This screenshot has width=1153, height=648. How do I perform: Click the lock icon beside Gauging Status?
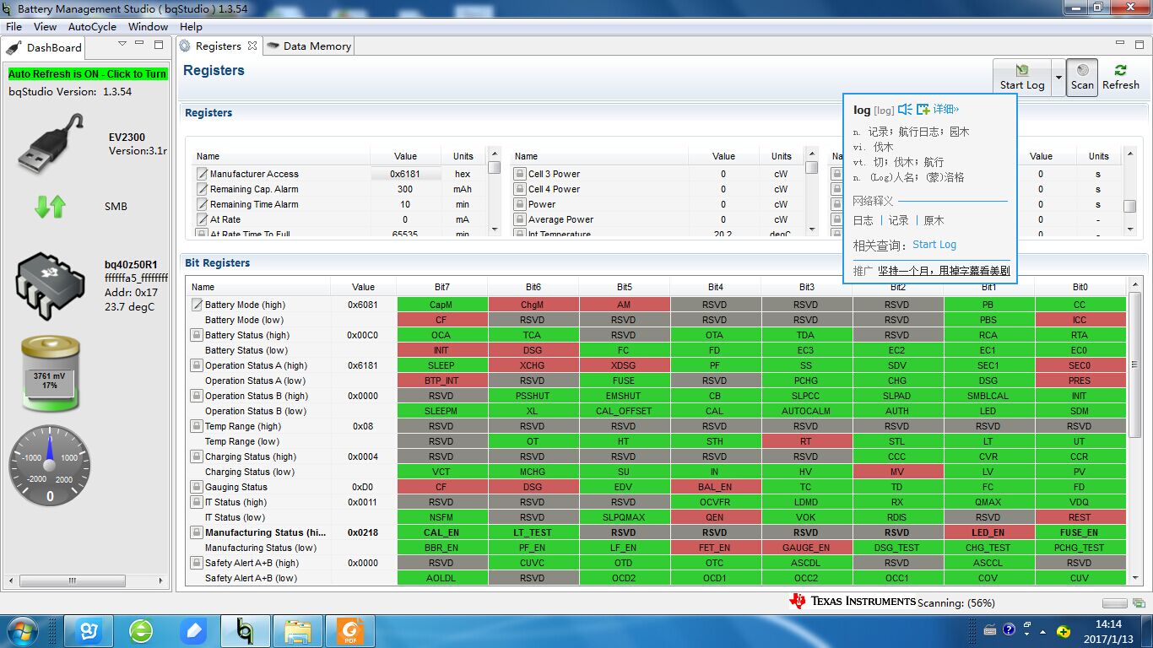[197, 487]
